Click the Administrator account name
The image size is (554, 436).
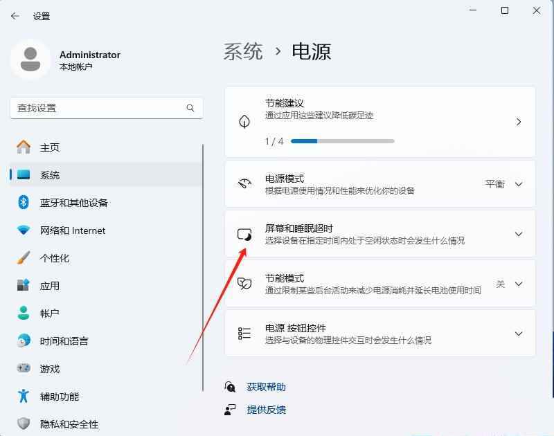(90, 55)
